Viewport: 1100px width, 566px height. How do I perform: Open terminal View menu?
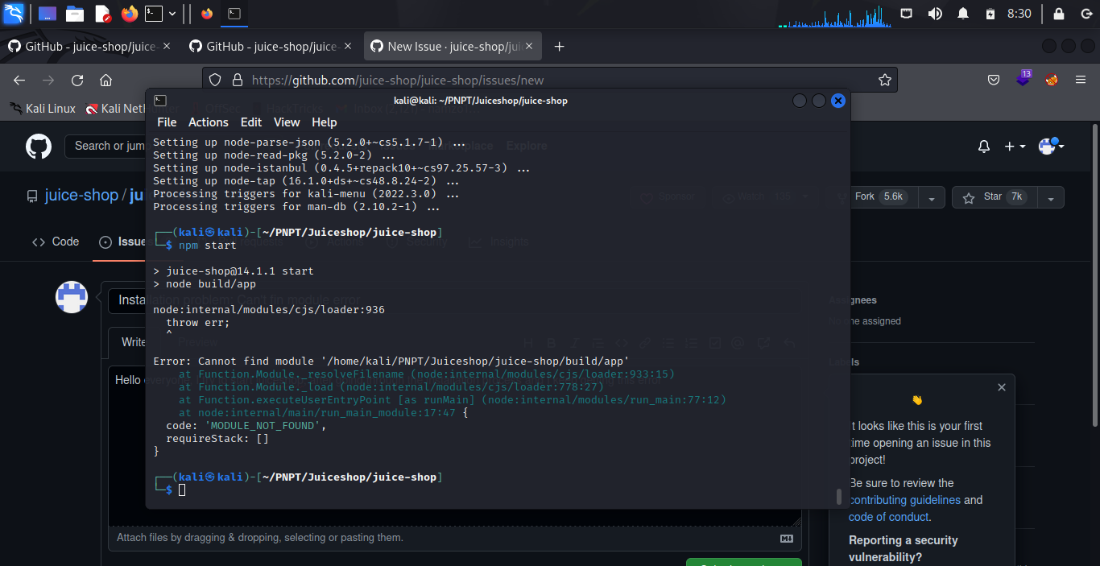[287, 122]
